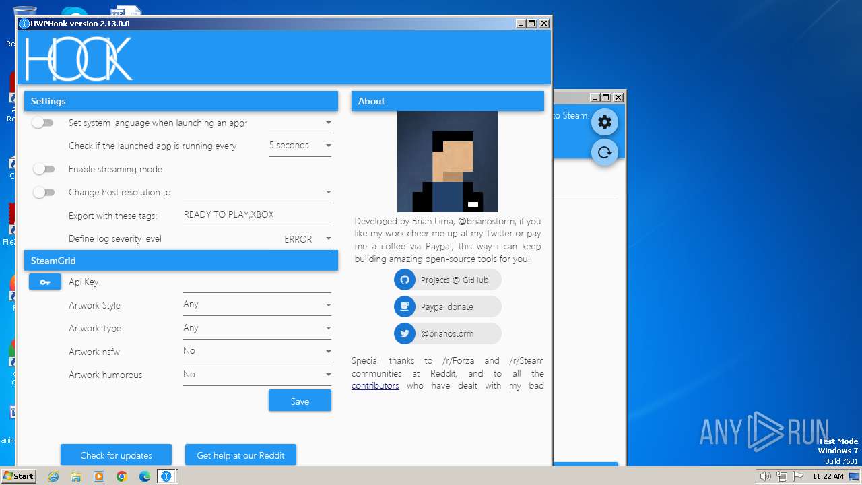862x485 pixels.
Task: Toggle set system language when launching
Action: click(43, 123)
